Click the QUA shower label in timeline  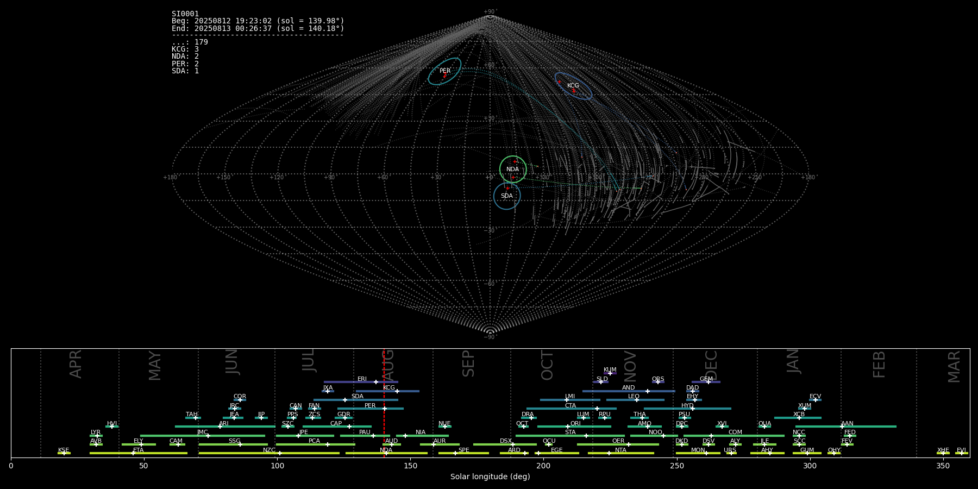pyautogui.click(x=764, y=424)
